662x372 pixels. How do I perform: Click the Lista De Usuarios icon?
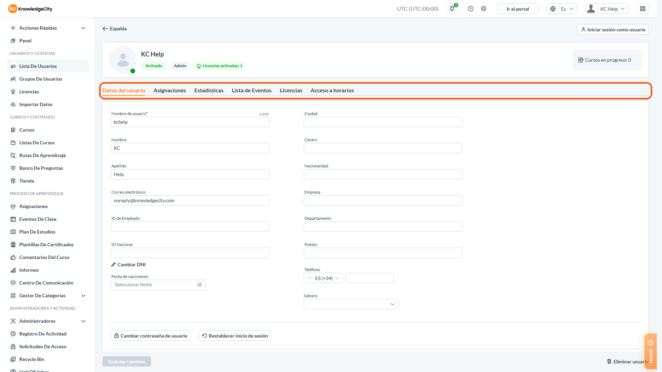coord(13,66)
